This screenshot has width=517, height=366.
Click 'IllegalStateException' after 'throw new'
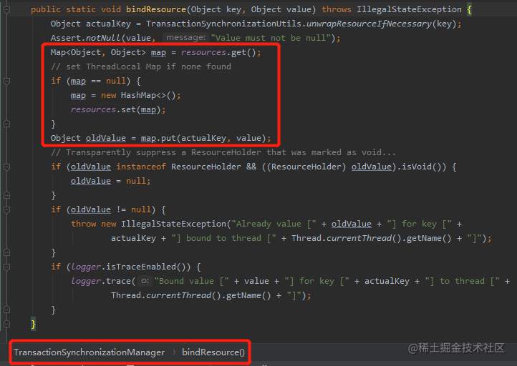click(173, 224)
